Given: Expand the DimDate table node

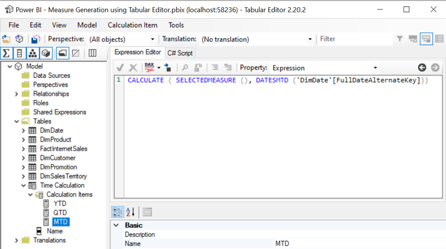Looking at the screenshot, I should click(x=23, y=130).
